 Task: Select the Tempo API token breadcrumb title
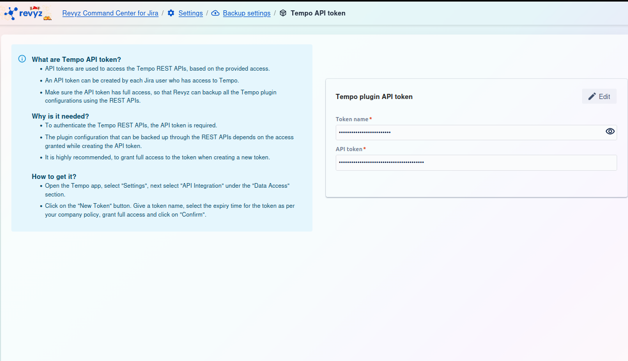318,13
